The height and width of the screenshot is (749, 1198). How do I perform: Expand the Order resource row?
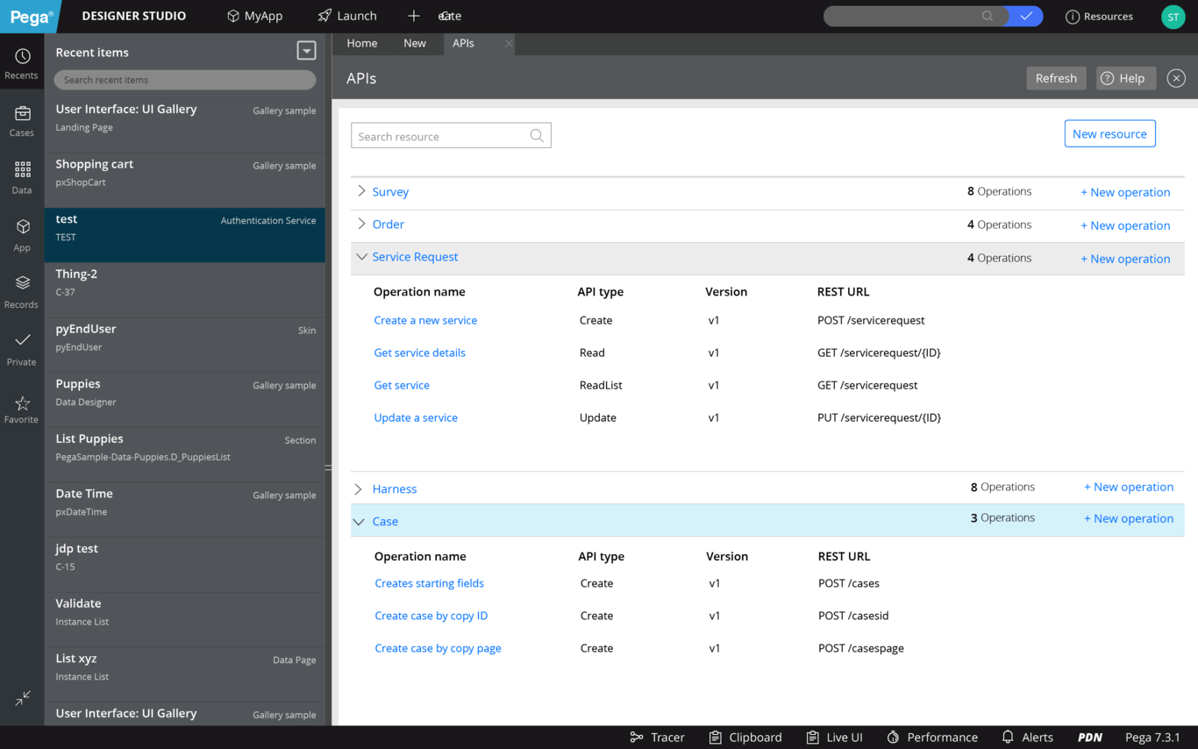point(361,224)
